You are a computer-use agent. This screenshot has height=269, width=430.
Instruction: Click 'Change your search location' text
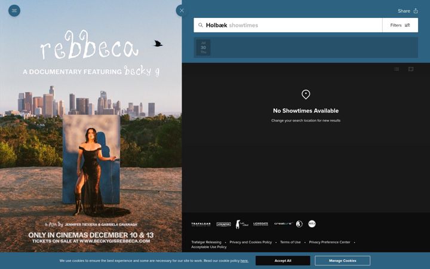click(x=306, y=121)
